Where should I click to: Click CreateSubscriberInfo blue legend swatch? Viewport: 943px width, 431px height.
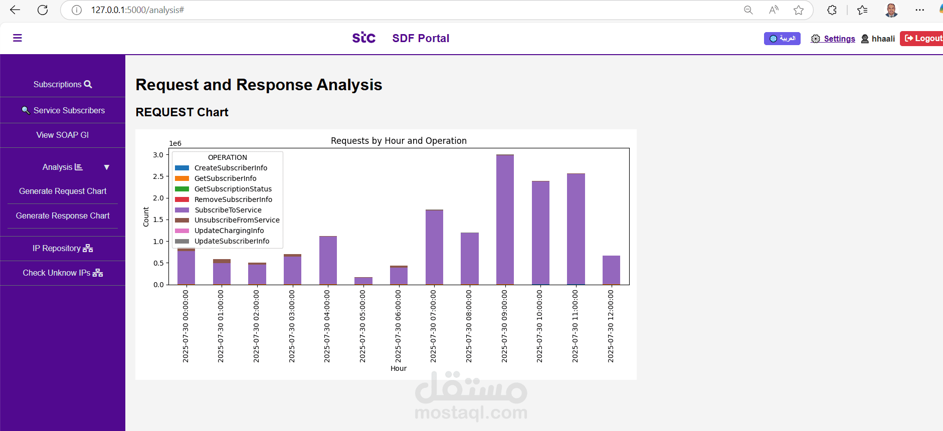coord(182,168)
